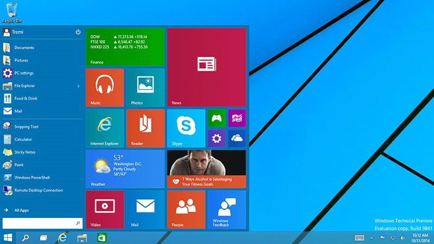Open the touch keyboard from the tray

point(359,238)
